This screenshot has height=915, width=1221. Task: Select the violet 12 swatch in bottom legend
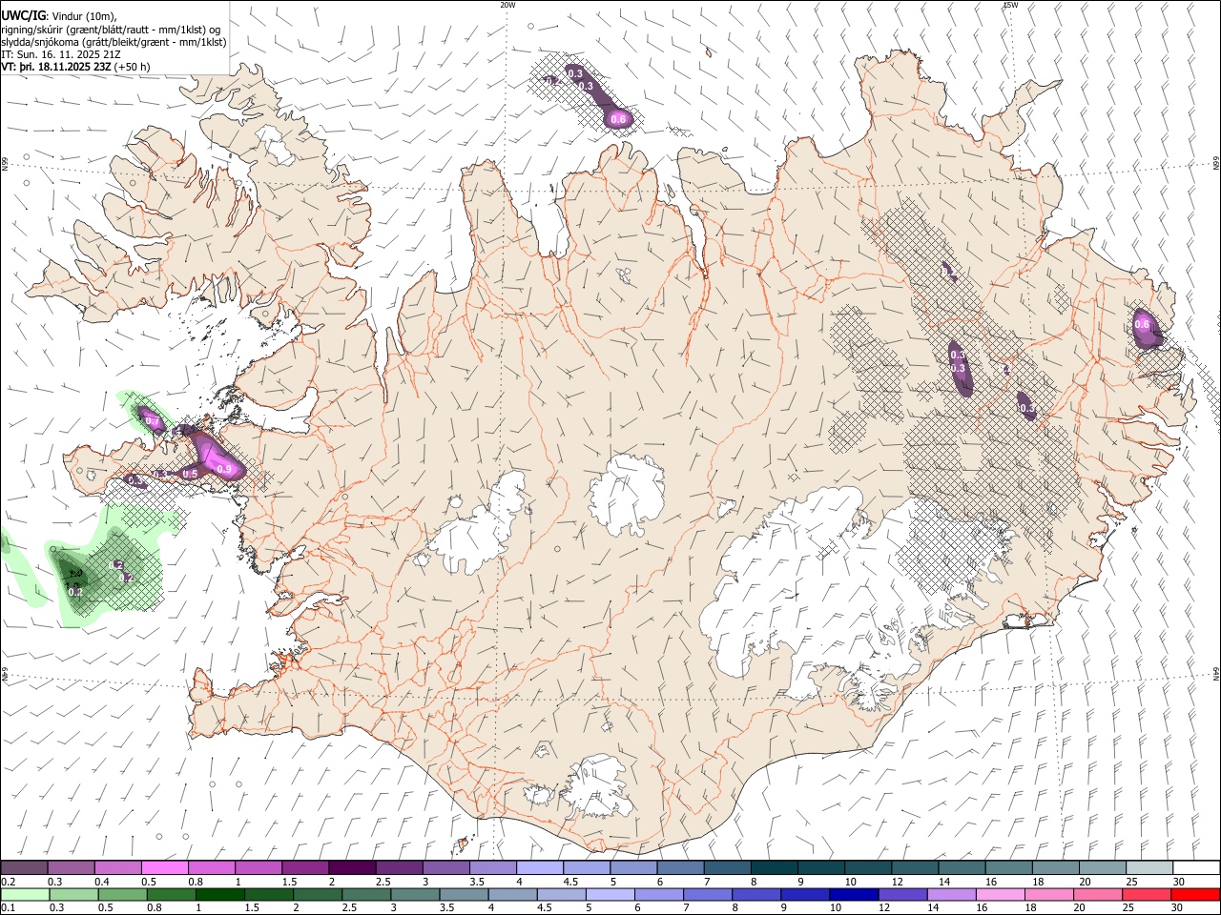pyautogui.click(x=903, y=895)
